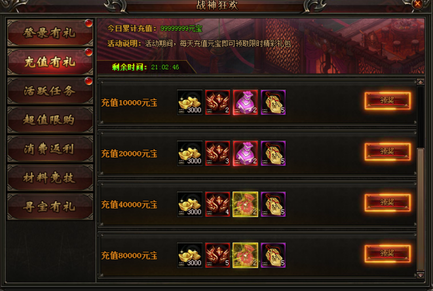Select pink pouch reward in 充值10000元宝 row
This screenshot has height=291, width=433.
(x=245, y=102)
